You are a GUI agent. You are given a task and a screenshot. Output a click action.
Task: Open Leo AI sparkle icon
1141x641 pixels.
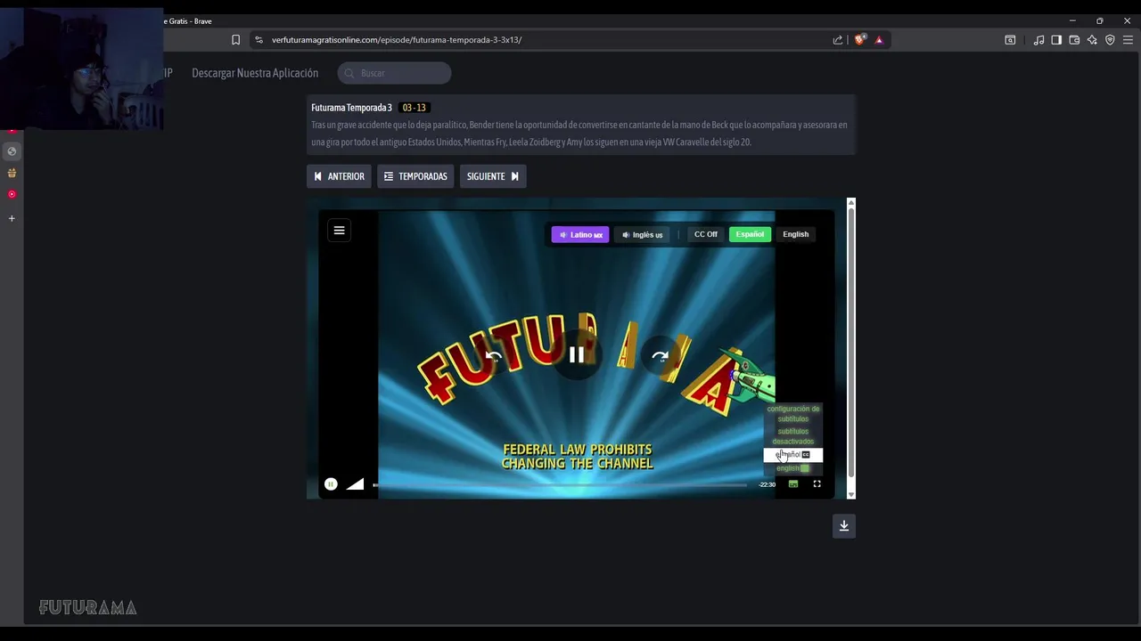1092,40
